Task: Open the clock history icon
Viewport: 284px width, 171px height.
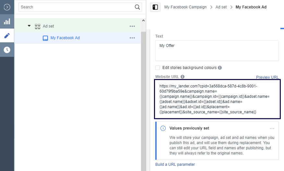Action: [7, 50]
